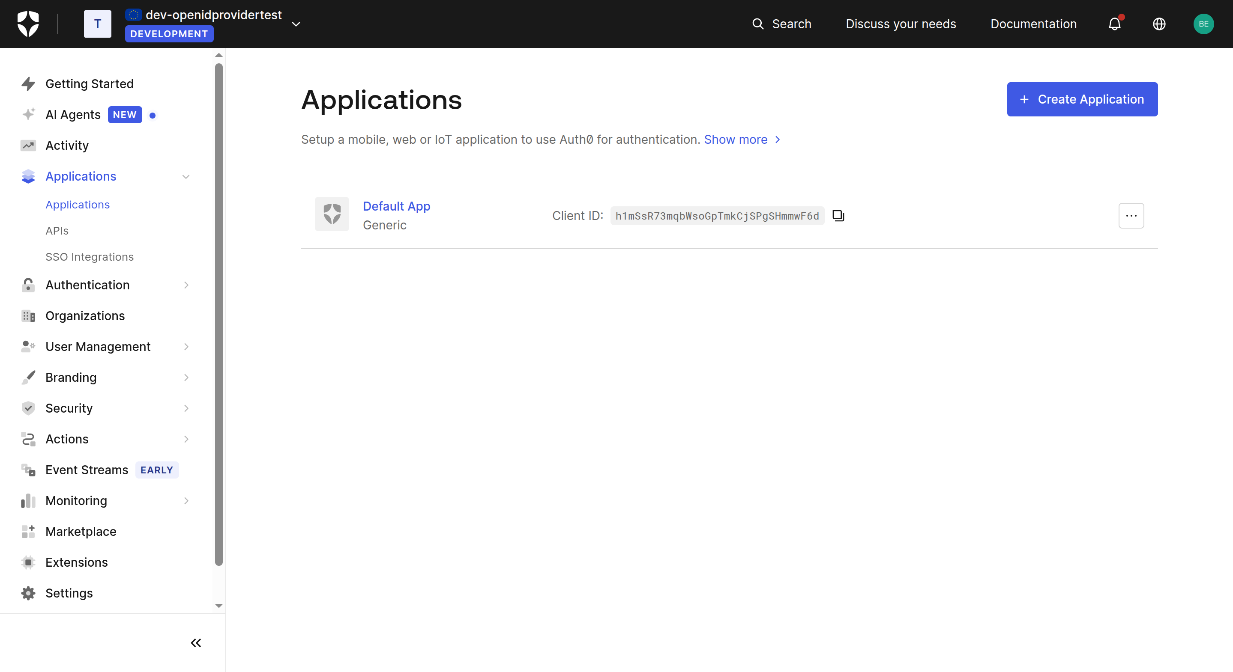This screenshot has width=1233, height=672.
Task: Copy the Client ID to clipboard
Action: coord(838,216)
